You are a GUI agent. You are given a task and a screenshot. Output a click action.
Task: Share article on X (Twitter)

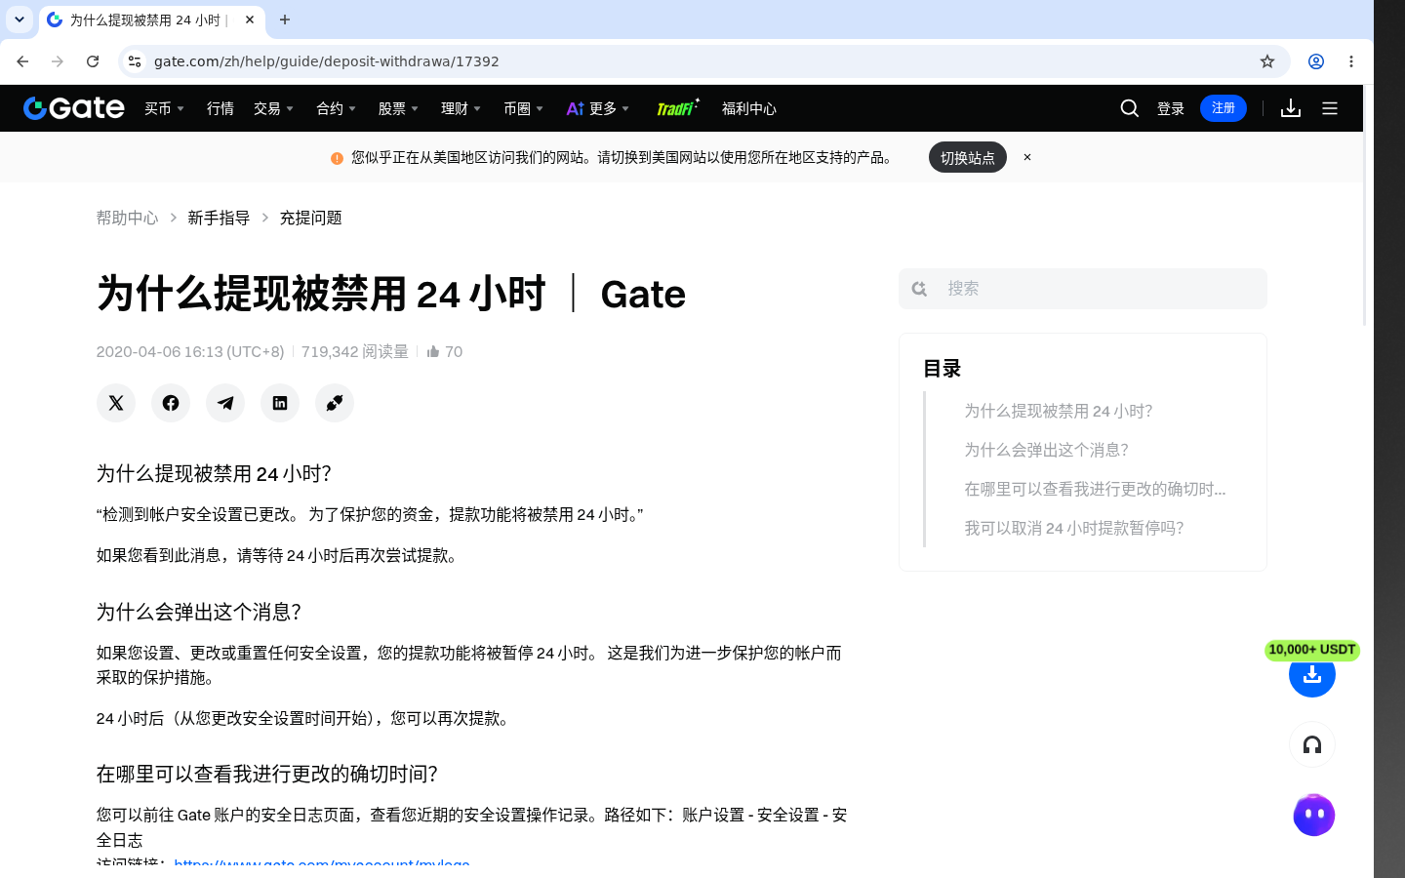[x=116, y=403]
